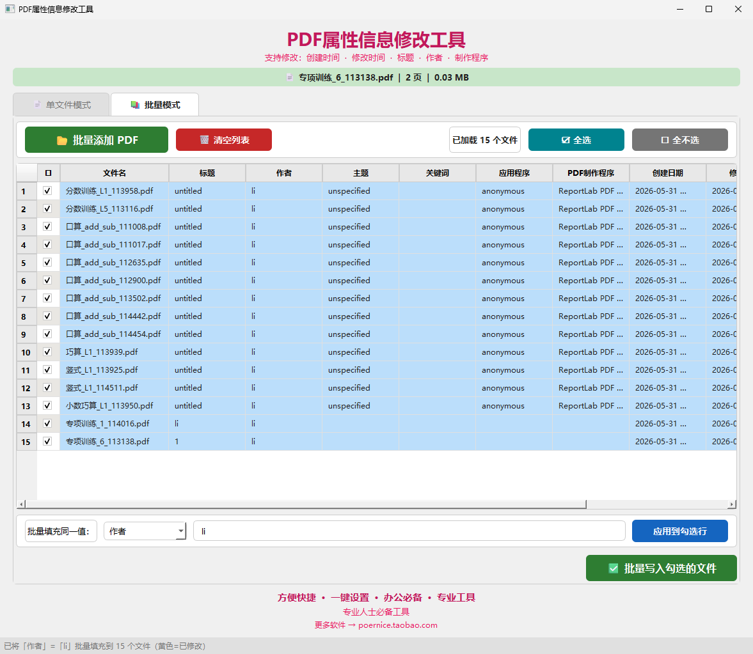Click the header checkbox column cell
The height and width of the screenshot is (654, 753).
pos(49,173)
